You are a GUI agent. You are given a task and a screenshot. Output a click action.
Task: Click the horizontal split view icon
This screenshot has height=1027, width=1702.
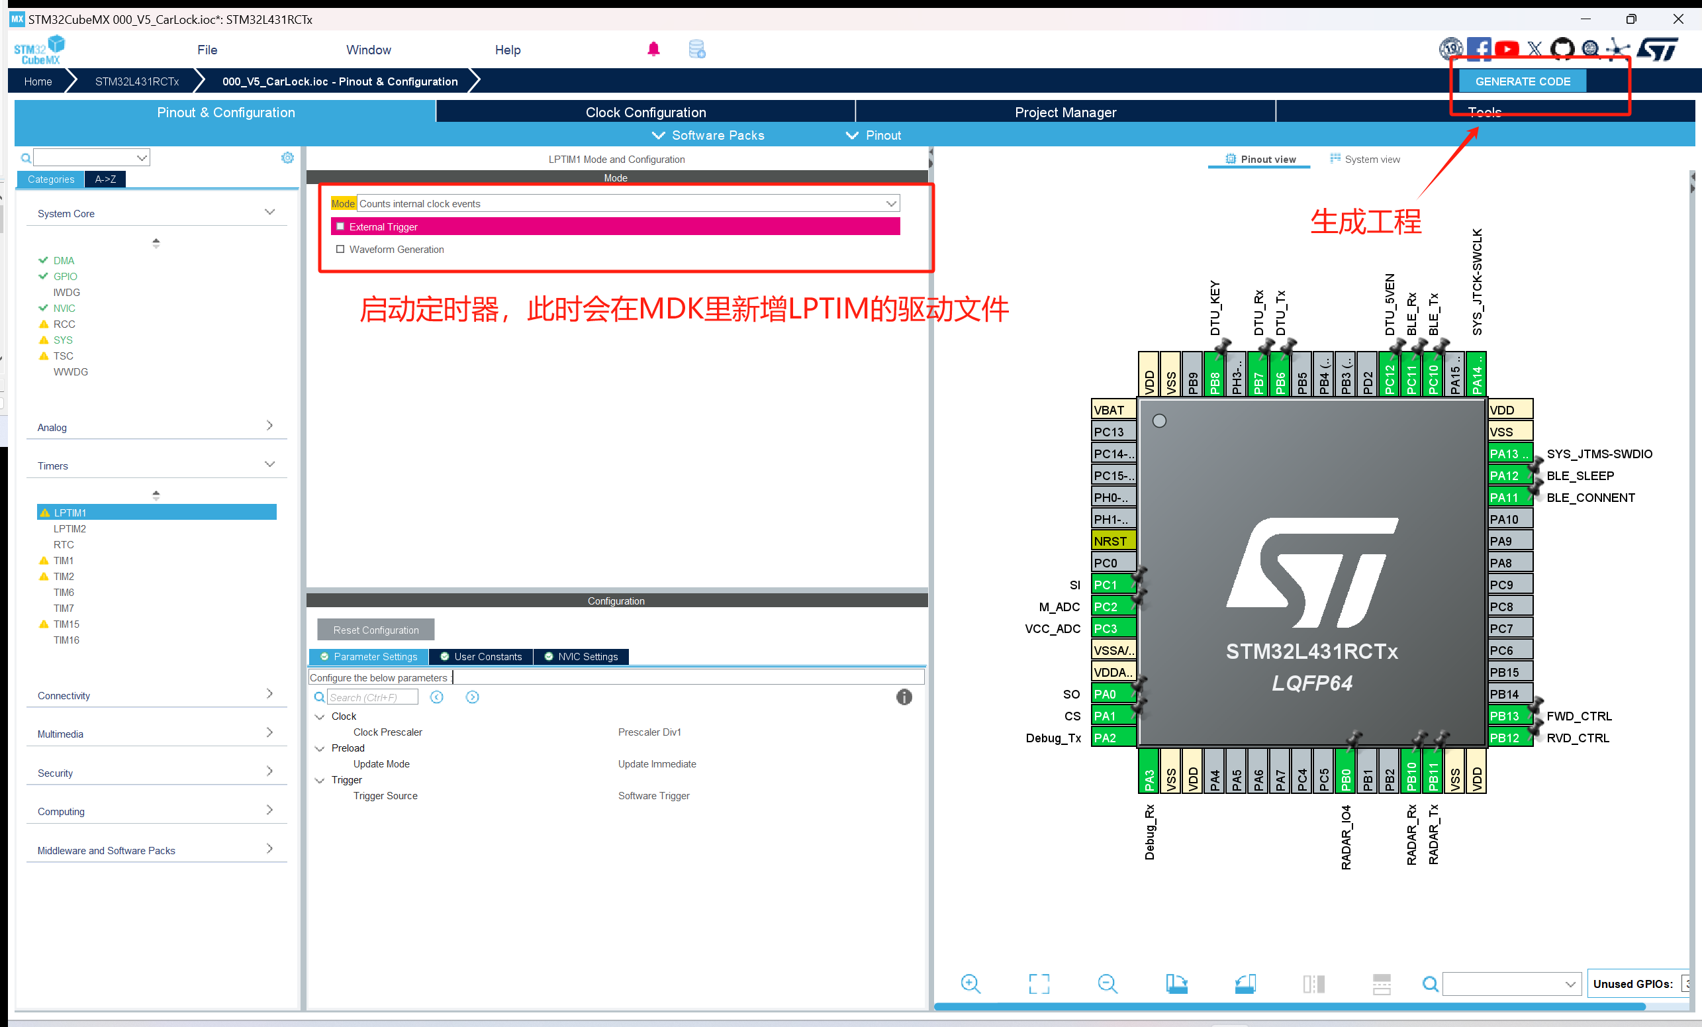pos(1382,983)
